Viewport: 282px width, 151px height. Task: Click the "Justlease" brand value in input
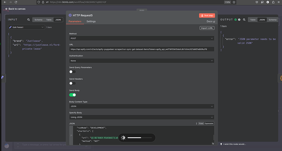pos(34,41)
